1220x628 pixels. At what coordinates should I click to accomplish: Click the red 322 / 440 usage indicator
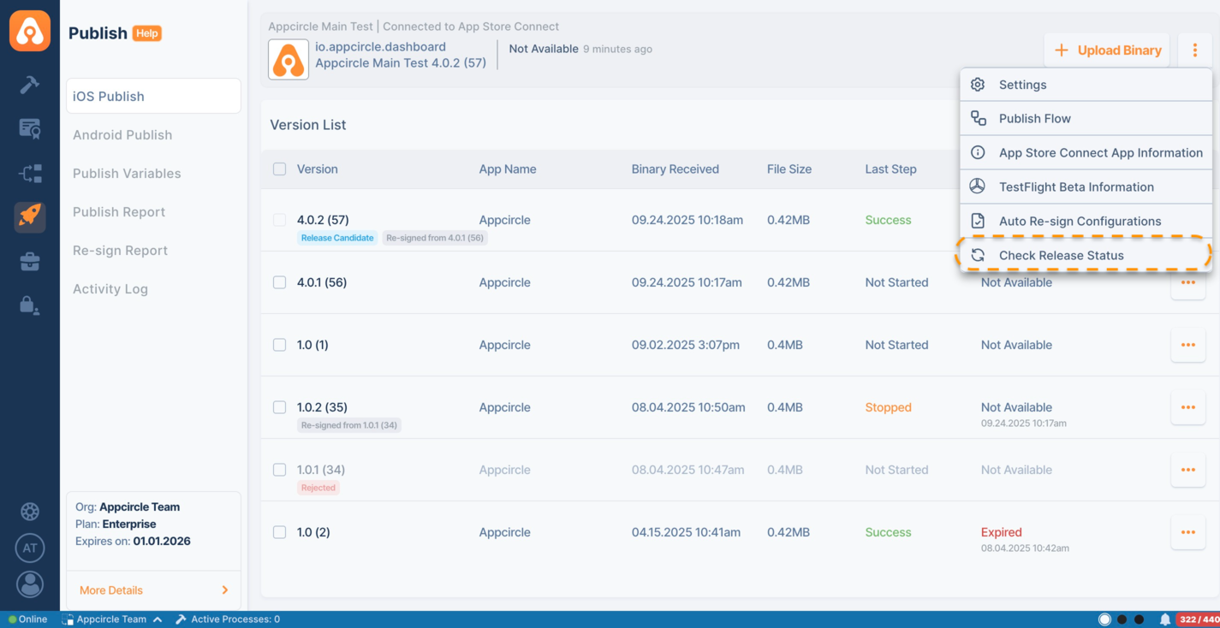[x=1198, y=619]
